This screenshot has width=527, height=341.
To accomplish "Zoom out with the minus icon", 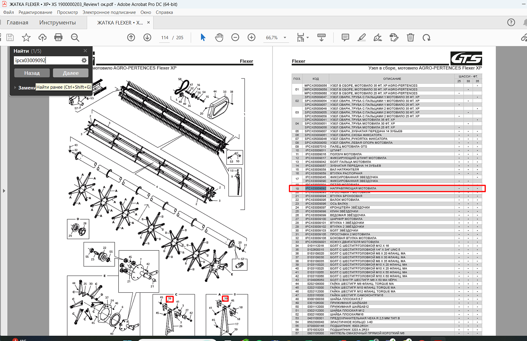I will tap(235, 37).
